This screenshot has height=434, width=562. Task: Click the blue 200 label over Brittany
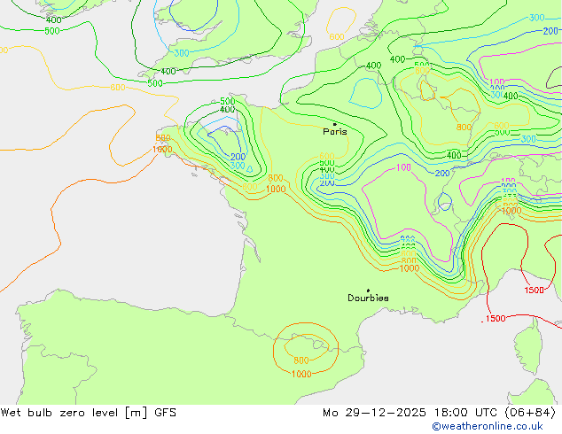[238, 157]
